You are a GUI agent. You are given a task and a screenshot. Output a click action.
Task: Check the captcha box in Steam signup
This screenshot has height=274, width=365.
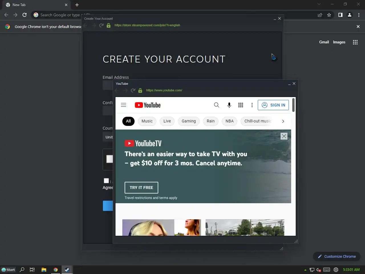pyautogui.click(x=109, y=159)
